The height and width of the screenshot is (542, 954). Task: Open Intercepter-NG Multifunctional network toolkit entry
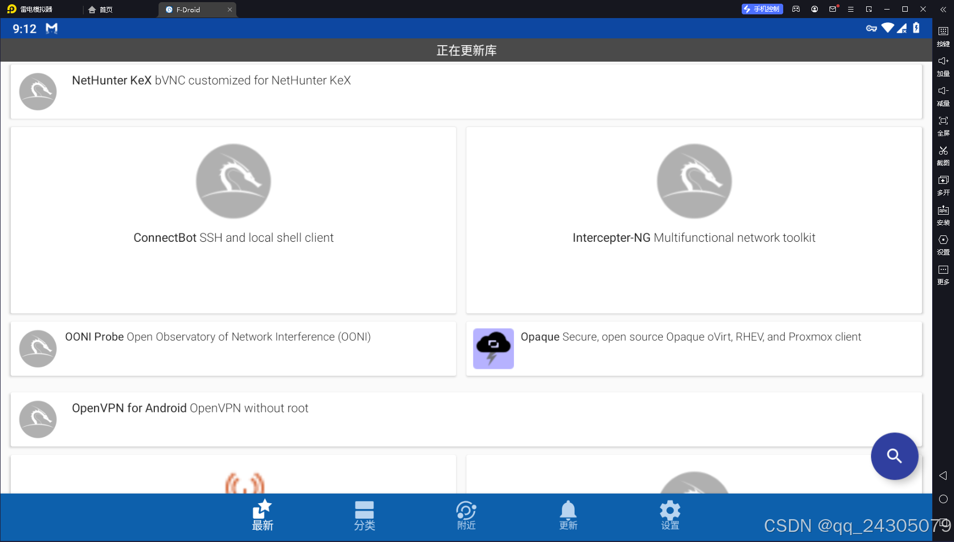coord(694,220)
